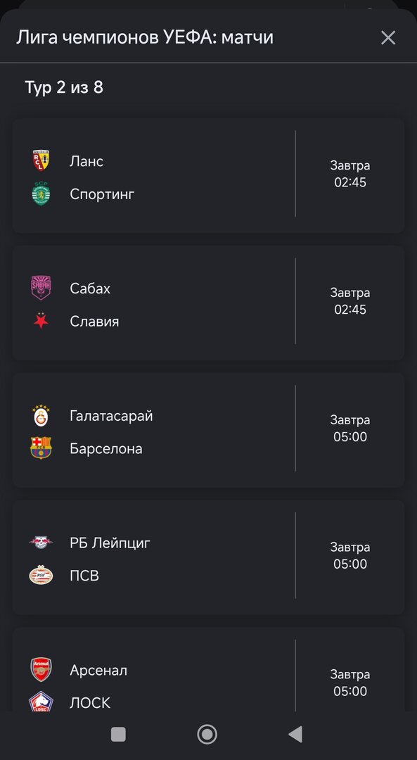Click the RC Lens club logo
Image resolution: width=417 pixels, height=760 pixels.
tap(41, 161)
